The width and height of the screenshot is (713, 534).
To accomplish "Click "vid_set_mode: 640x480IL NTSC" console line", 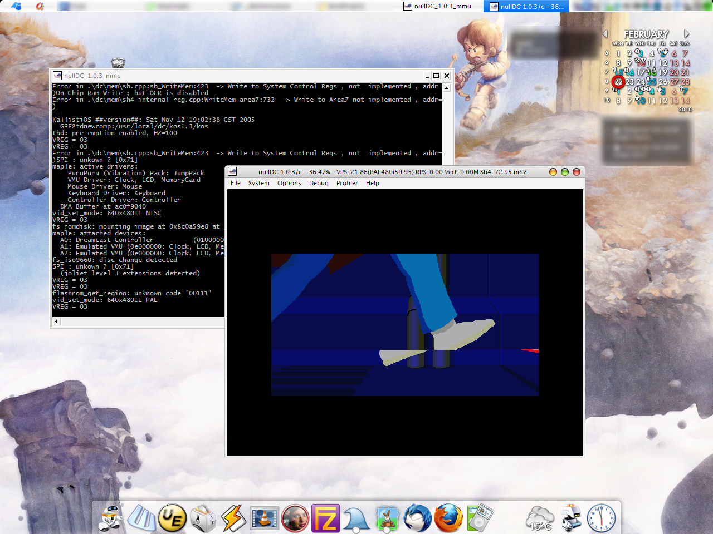I will point(107,213).
